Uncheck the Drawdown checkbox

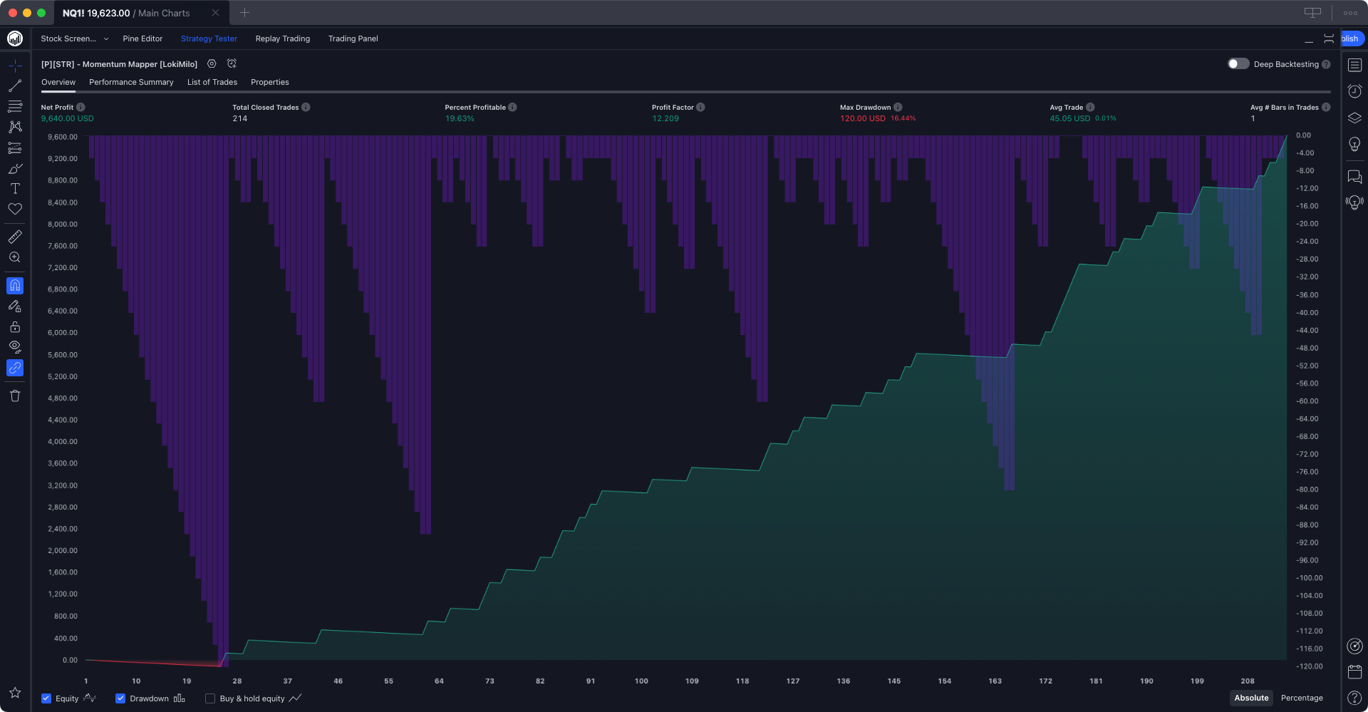120,698
